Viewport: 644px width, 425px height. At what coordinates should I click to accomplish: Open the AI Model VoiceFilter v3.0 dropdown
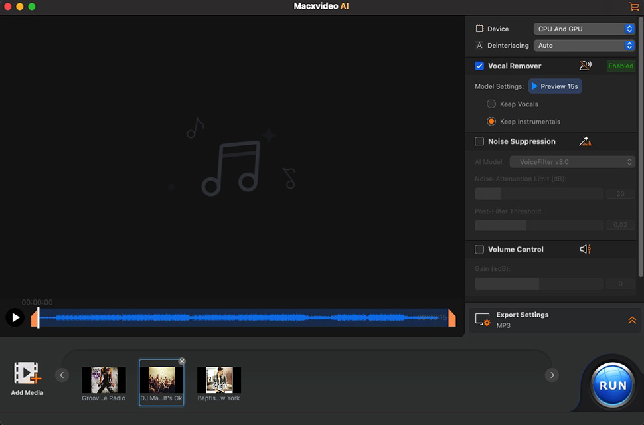(x=572, y=162)
